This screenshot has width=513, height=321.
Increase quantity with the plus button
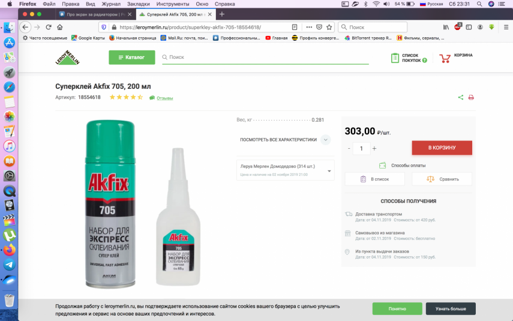(x=374, y=148)
